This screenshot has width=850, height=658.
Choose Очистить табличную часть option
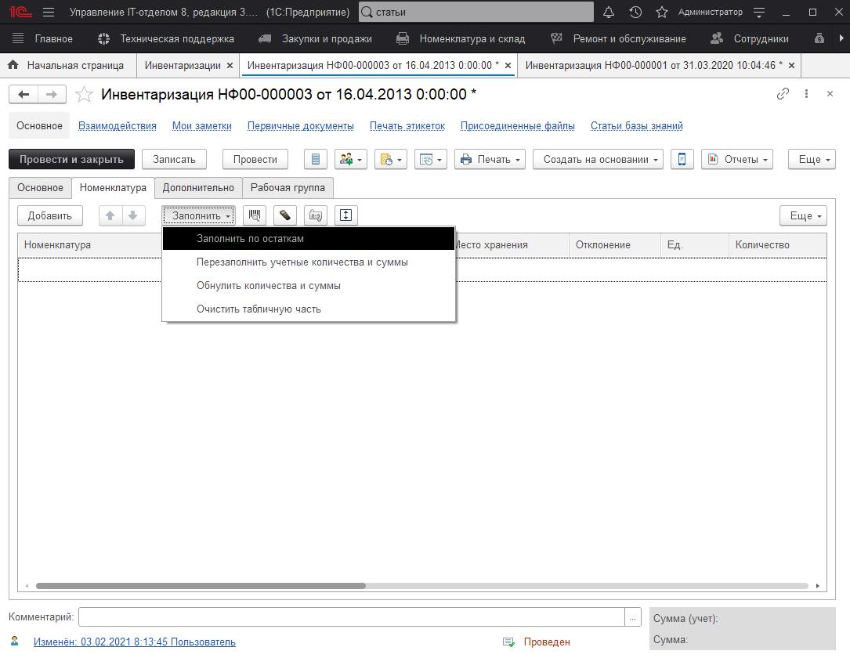pyautogui.click(x=259, y=309)
